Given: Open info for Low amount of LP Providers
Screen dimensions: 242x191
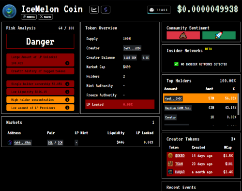Looking at the screenshot, I should tap(67, 108).
